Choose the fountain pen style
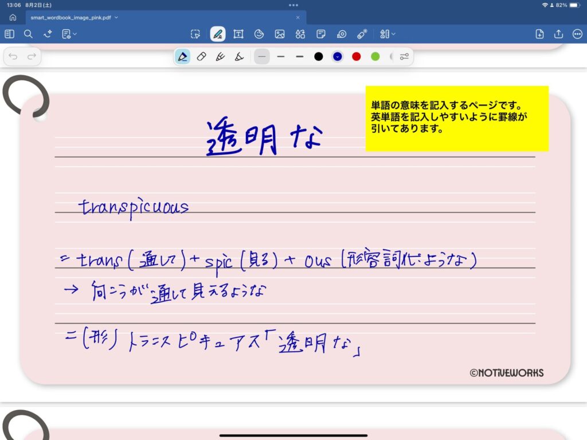 tap(183, 57)
